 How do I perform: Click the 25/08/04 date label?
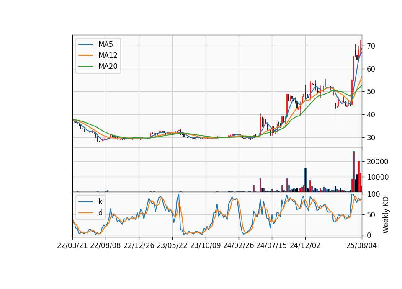[x=361, y=245]
